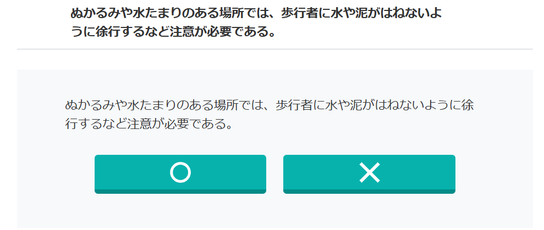
Task: Click the bold question heading text
Action: 256,23
